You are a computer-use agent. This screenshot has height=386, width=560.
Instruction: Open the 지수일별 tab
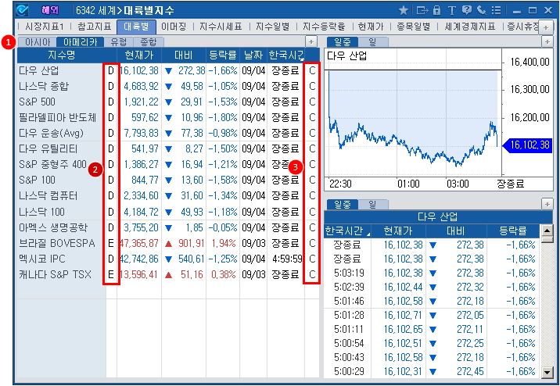(273, 27)
